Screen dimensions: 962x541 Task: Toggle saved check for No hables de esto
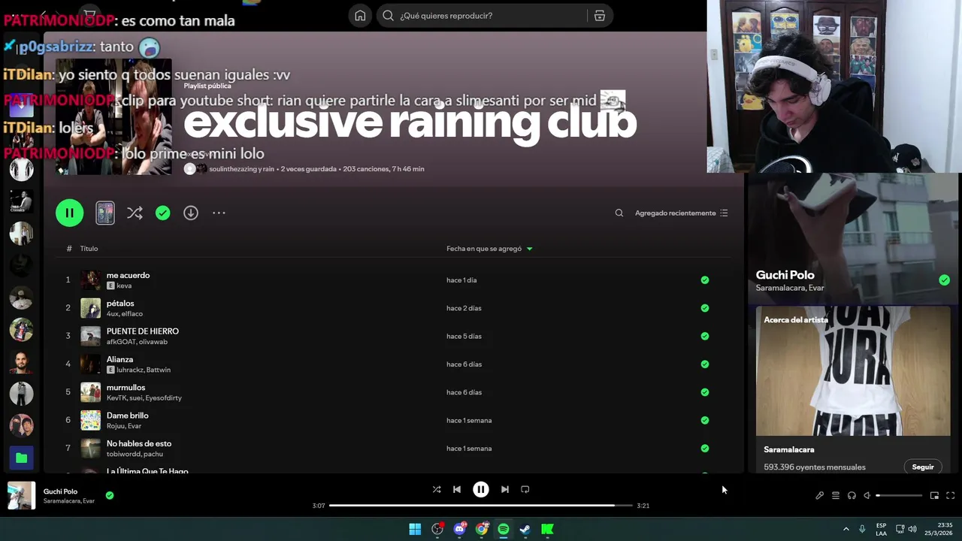point(705,449)
